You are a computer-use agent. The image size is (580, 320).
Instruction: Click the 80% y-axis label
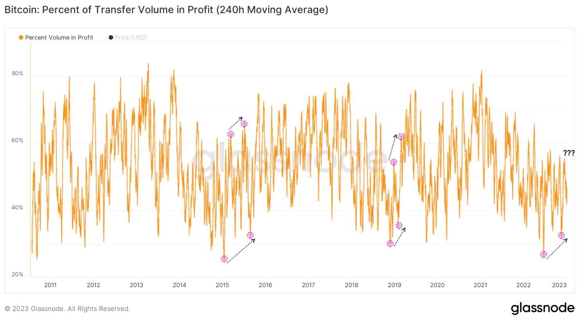click(x=17, y=73)
